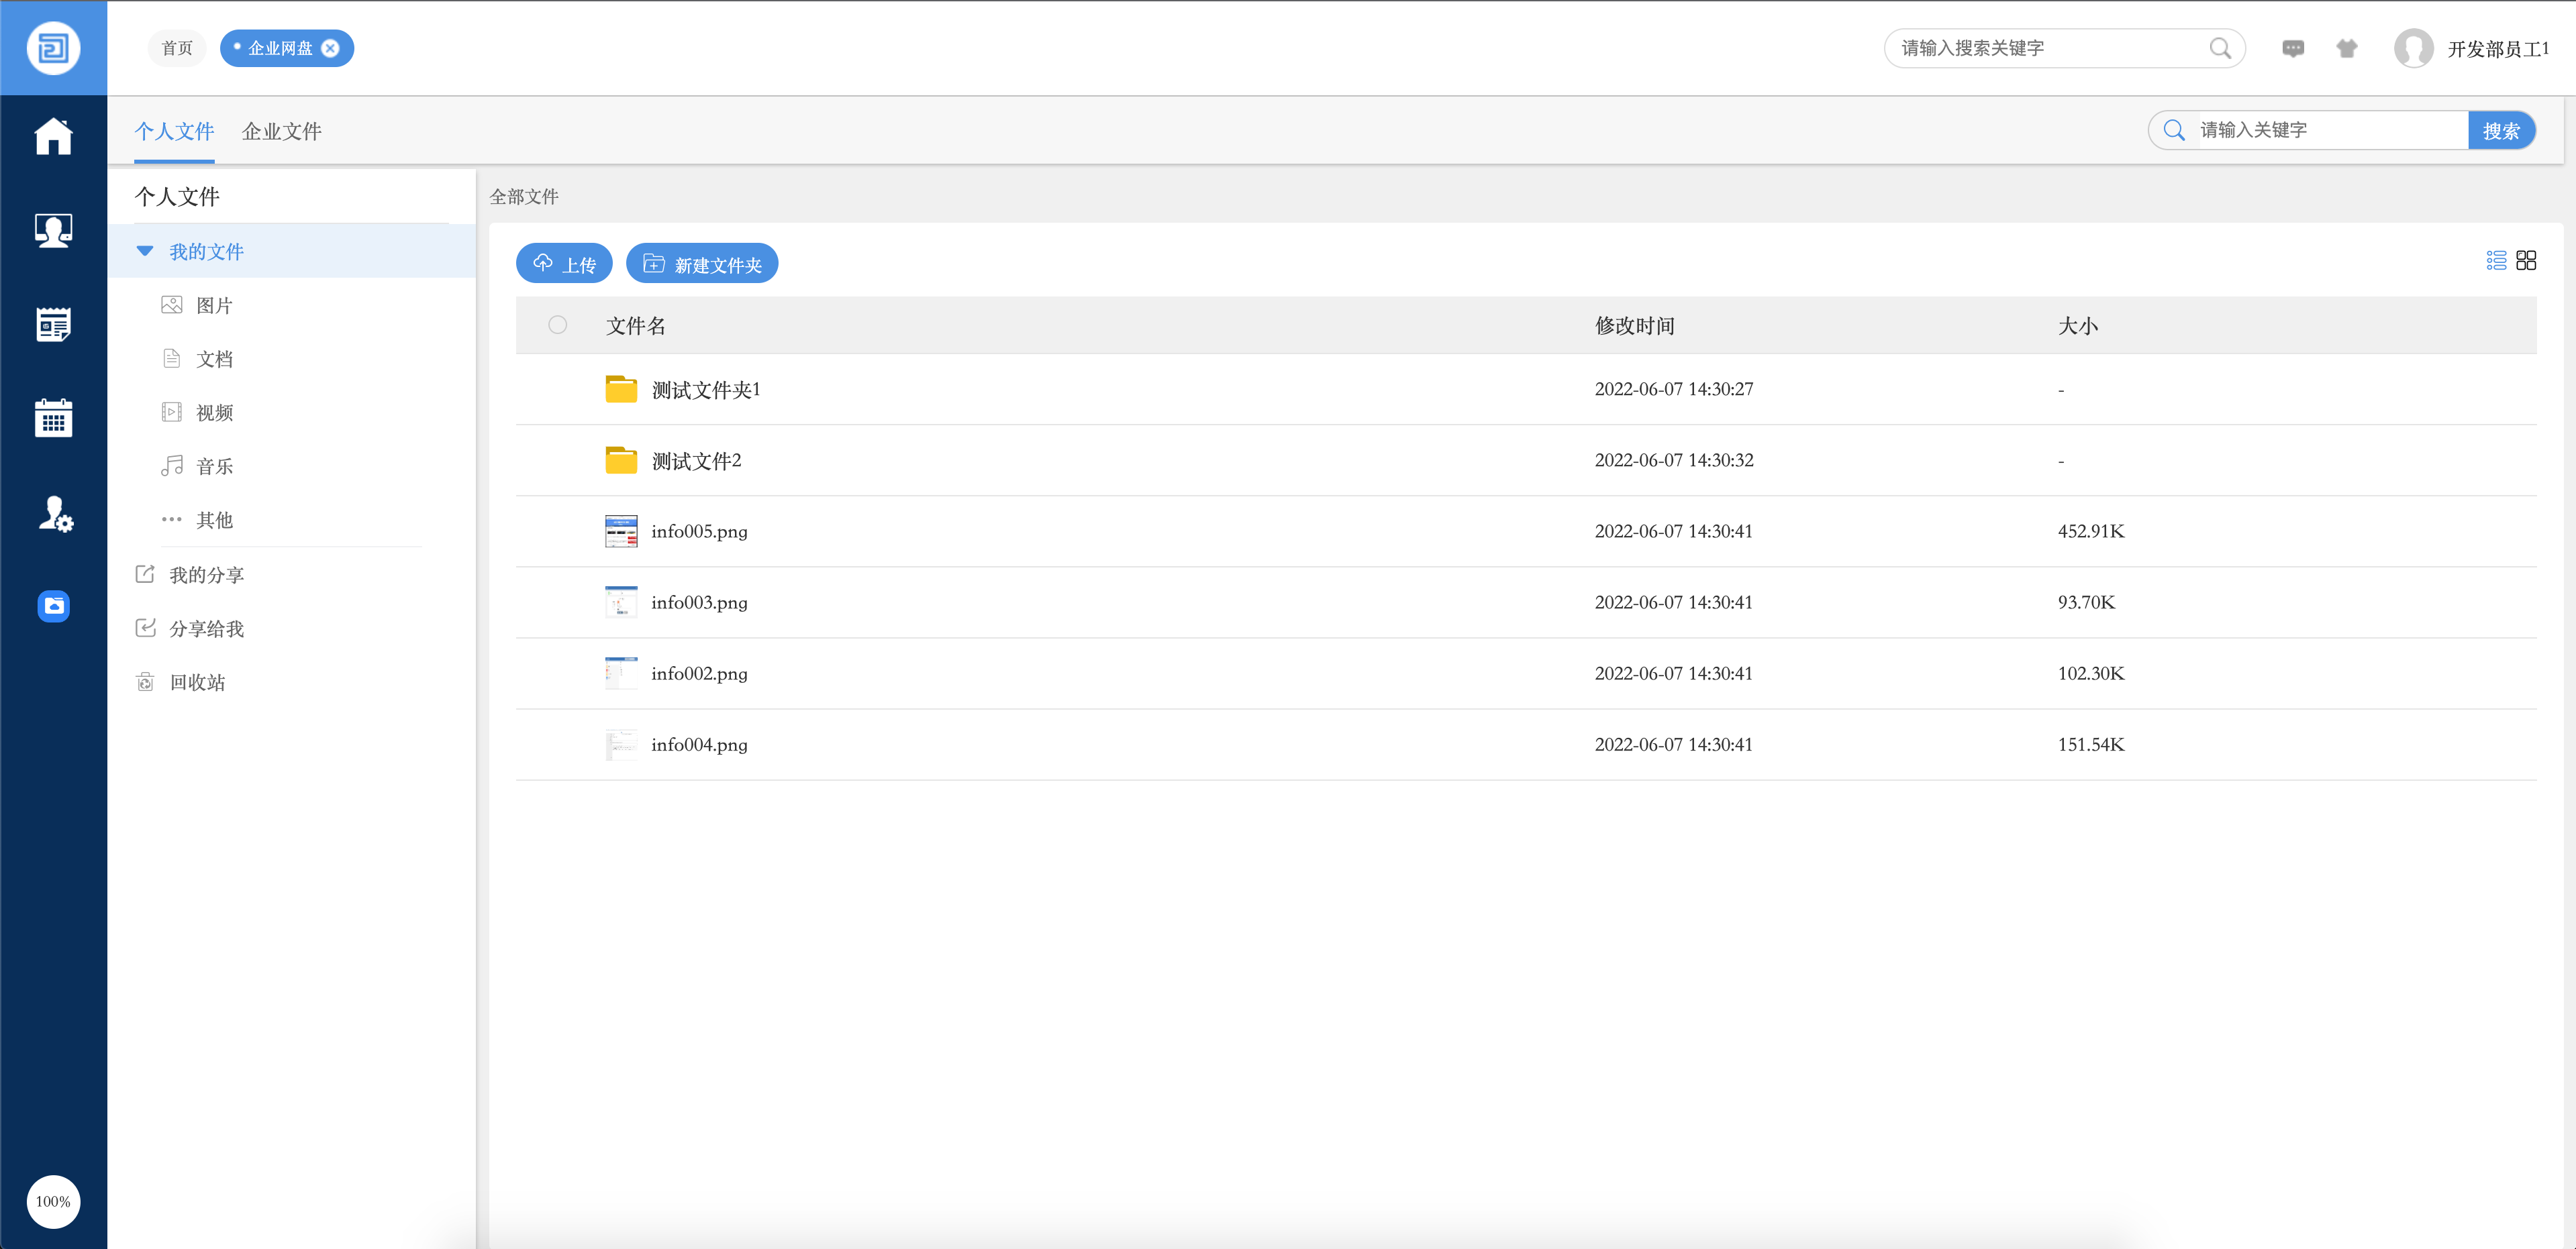Switch to grid view layout

2526,261
